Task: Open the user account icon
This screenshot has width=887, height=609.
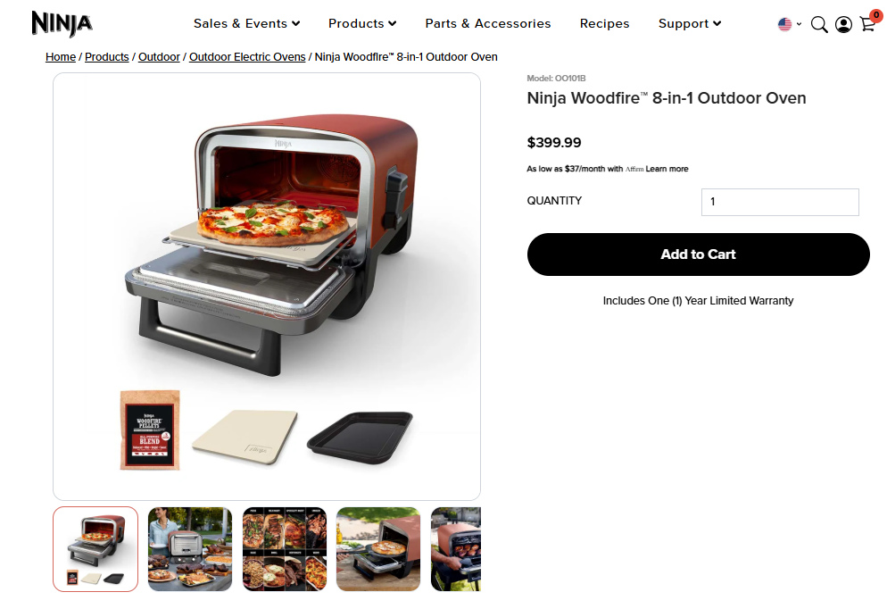Action: pyautogui.click(x=843, y=24)
